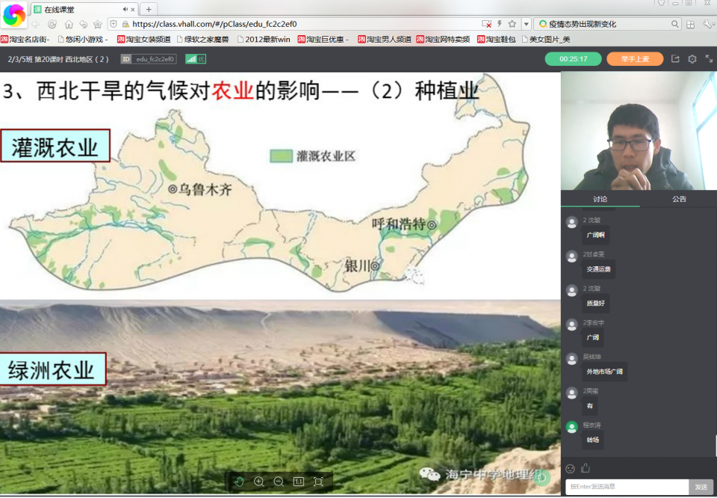Click the 举手上麦 button

tap(635, 59)
